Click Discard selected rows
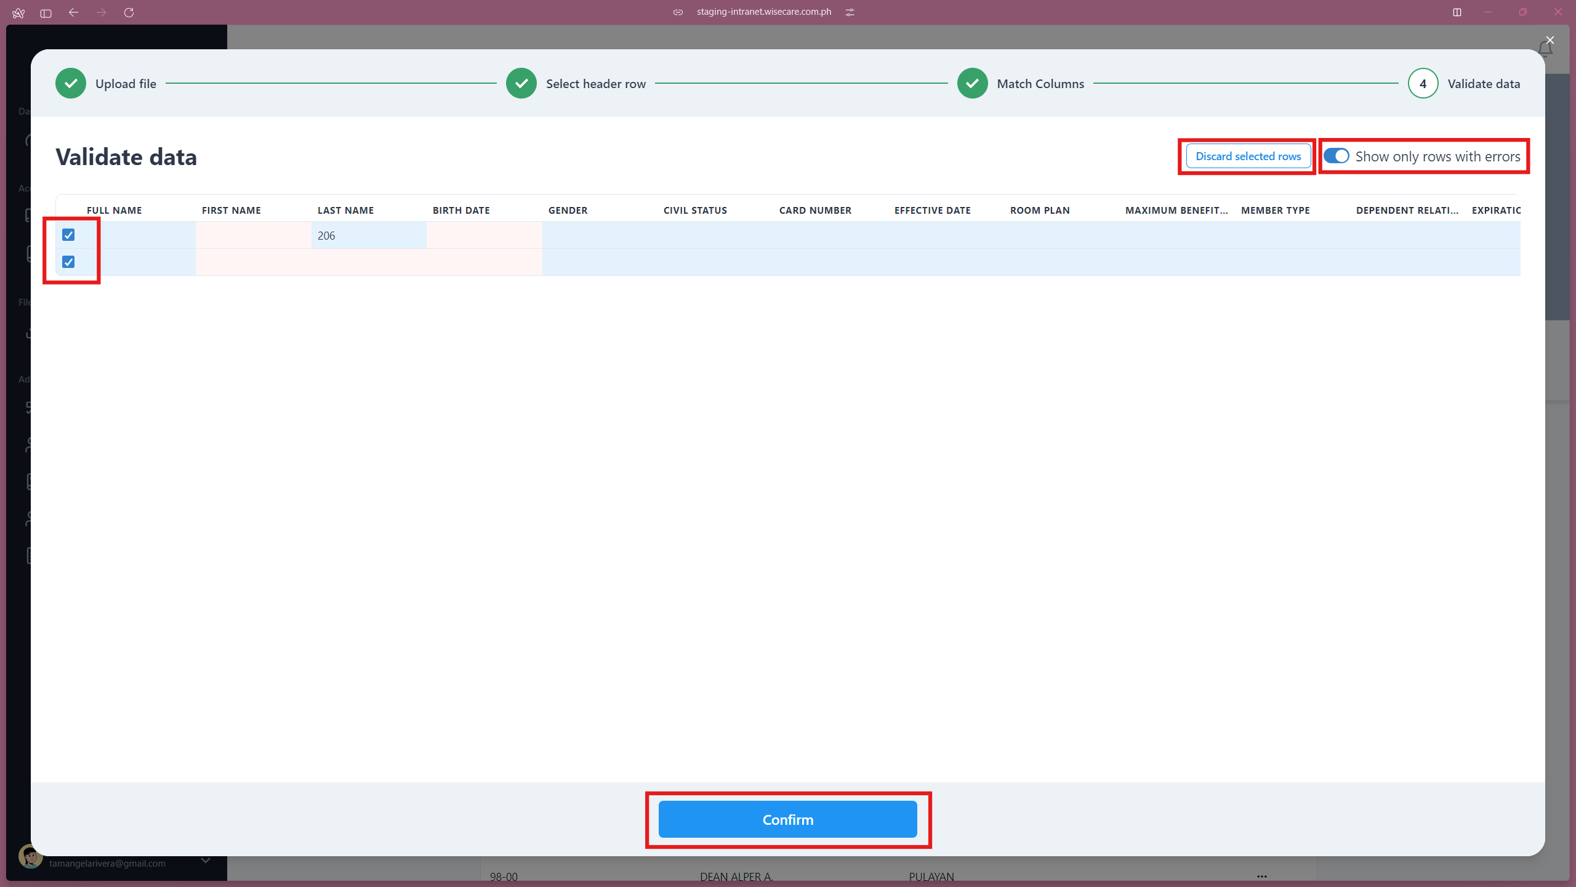 click(1247, 156)
